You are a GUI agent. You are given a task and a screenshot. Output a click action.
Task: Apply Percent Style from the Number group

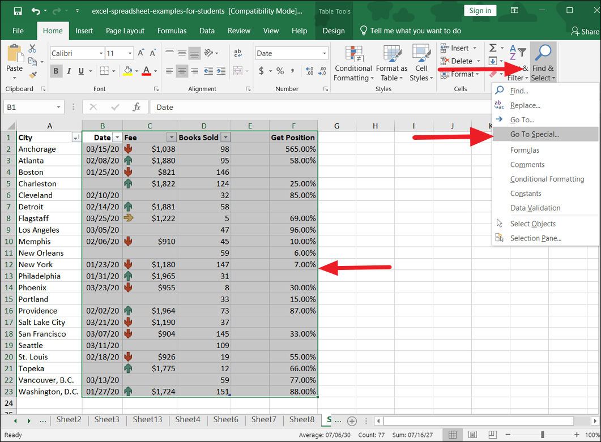(279, 72)
